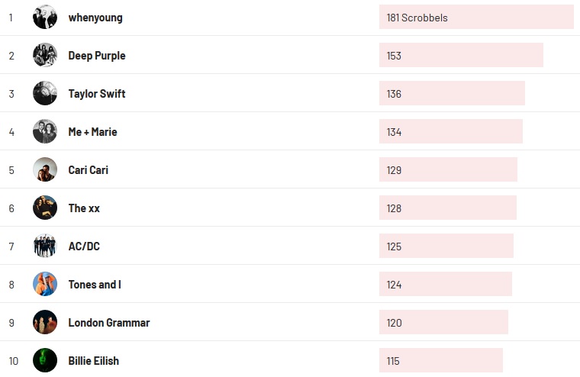Open The xx avatar thumbnail
The width and height of the screenshot is (580, 377).
pyautogui.click(x=45, y=208)
